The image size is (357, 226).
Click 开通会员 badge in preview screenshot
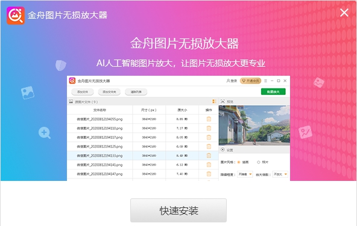coord(250,81)
